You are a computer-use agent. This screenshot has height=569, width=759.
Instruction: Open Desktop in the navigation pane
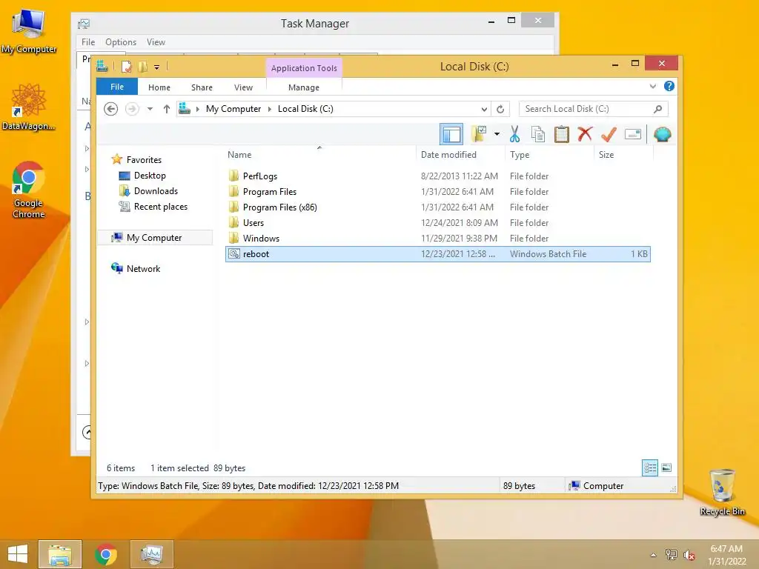(x=150, y=176)
